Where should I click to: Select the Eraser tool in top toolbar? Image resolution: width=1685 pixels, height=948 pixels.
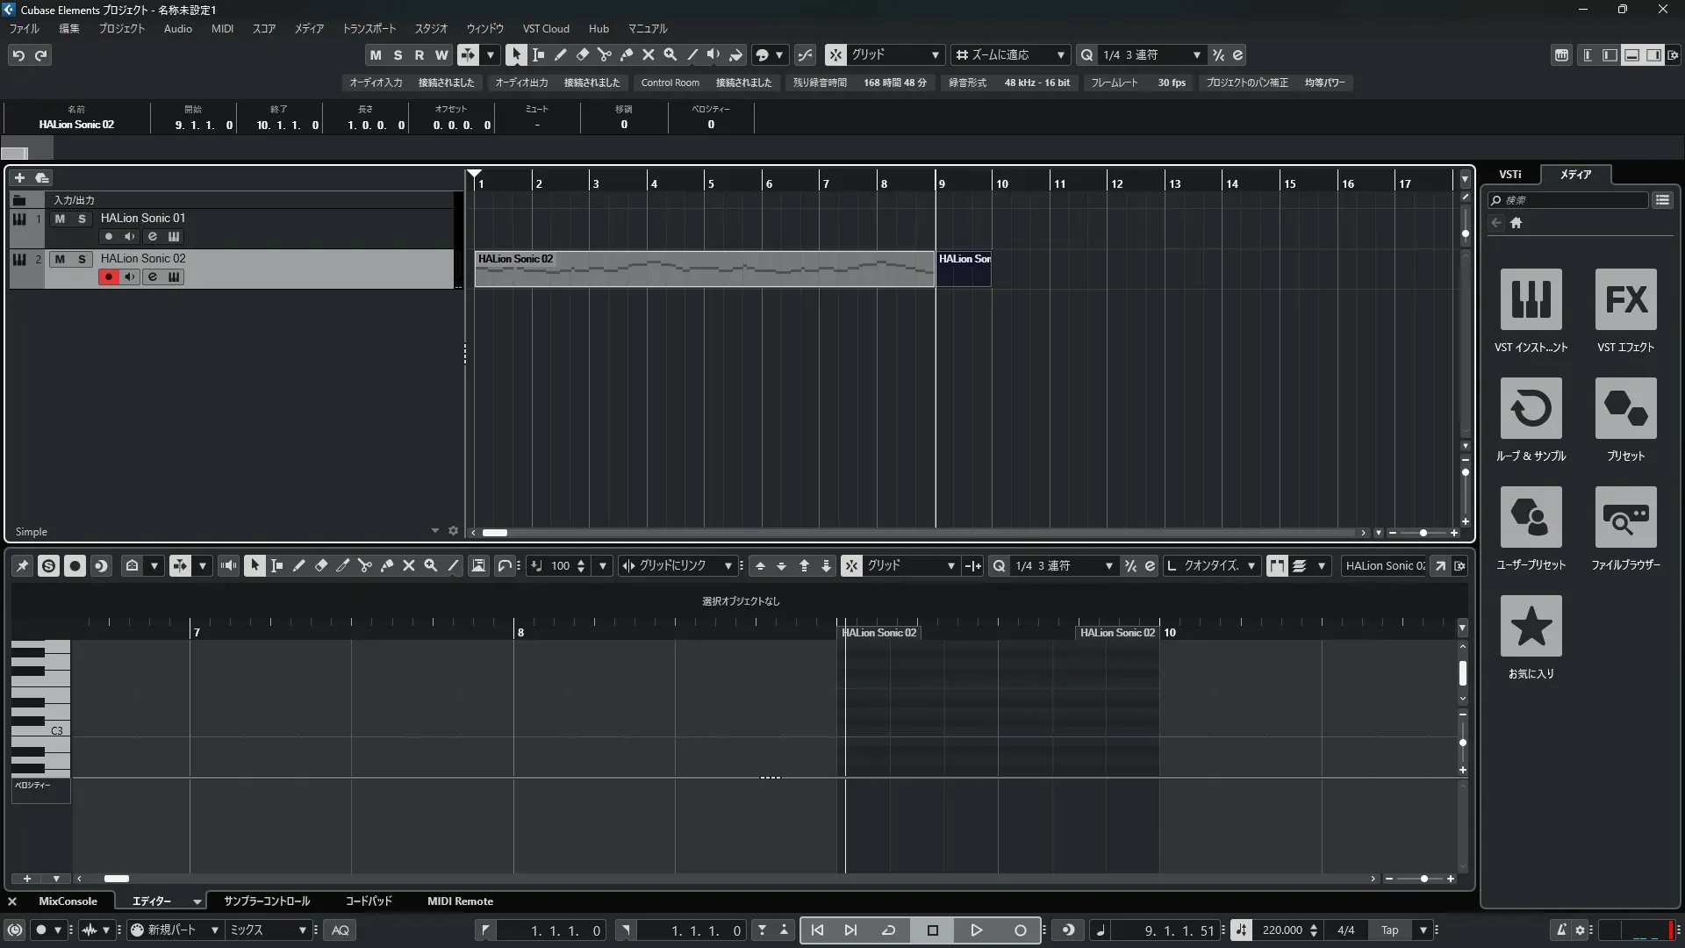(582, 54)
